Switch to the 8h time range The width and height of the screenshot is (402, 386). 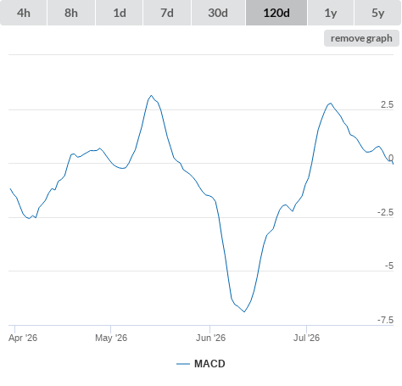click(71, 13)
